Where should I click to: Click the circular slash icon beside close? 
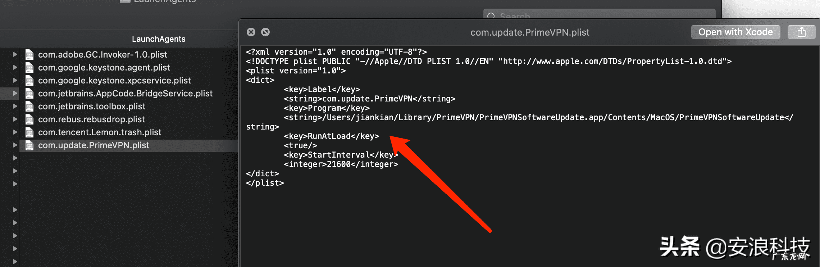pyautogui.click(x=265, y=32)
